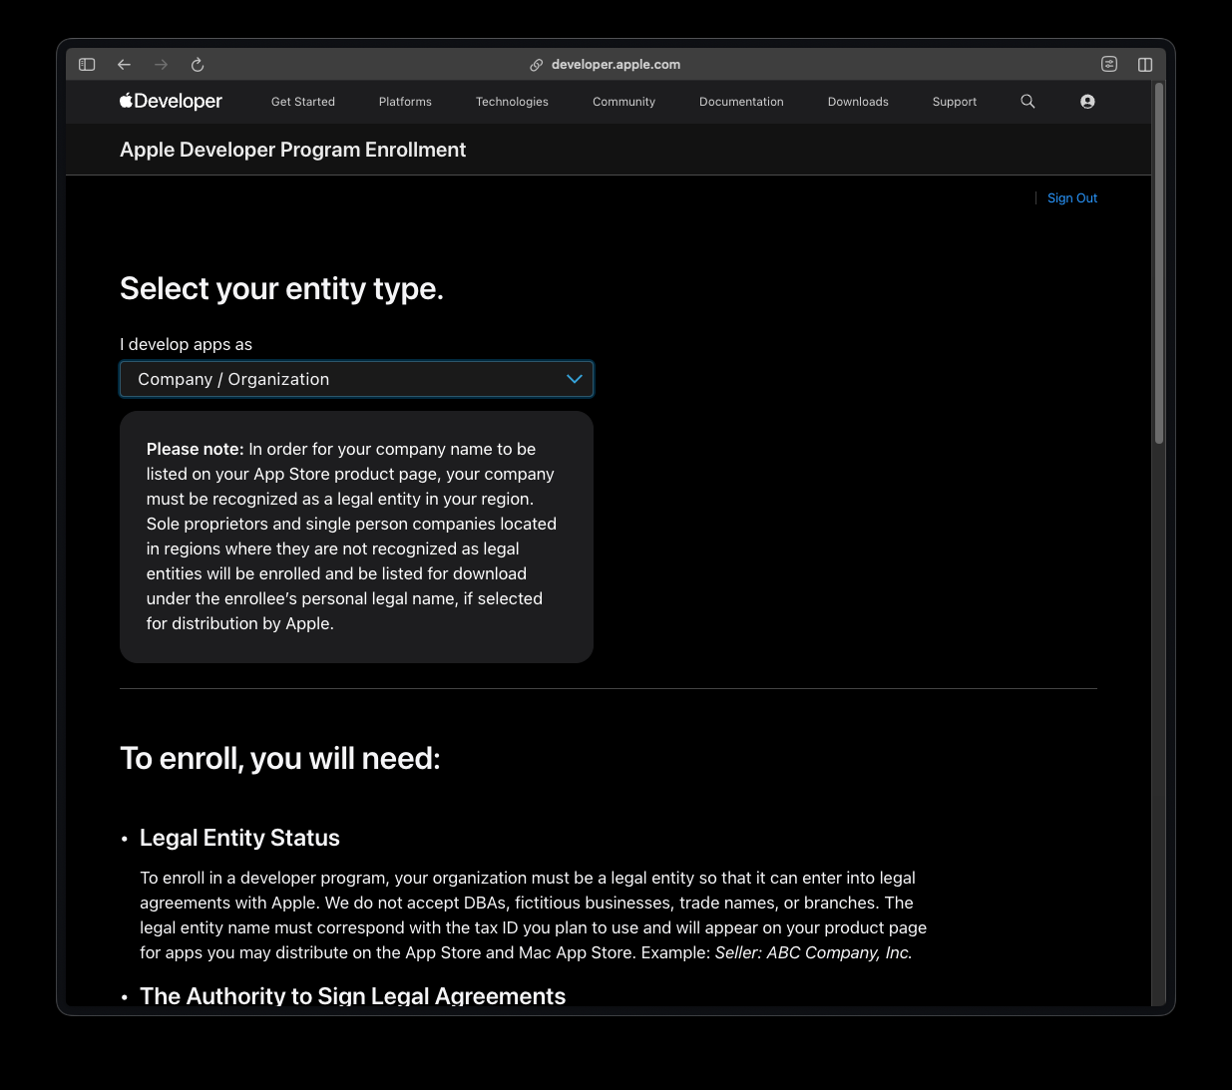Open the account profile icon
Viewport: 1232px width, 1090px height.
(1087, 102)
